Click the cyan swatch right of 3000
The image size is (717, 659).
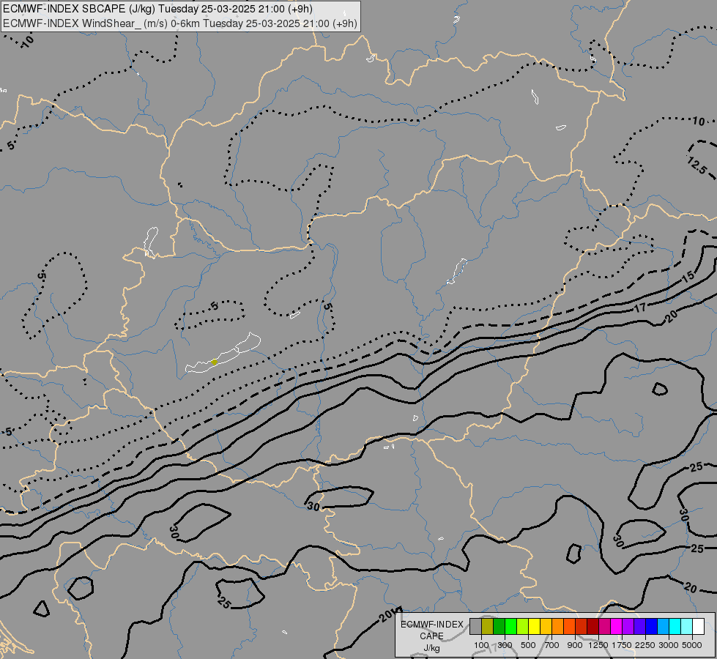point(675,626)
